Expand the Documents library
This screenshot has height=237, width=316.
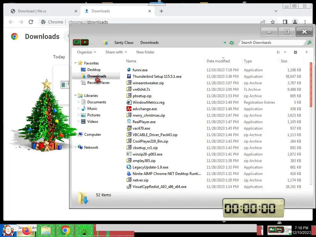click(x=79, y=102)
